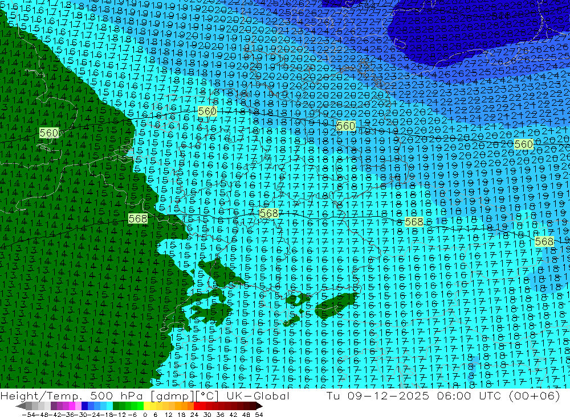This screenshot has height=417, width=570.
Task: Click the '[gdmp][°C]' units text
Action: point(185,395)
